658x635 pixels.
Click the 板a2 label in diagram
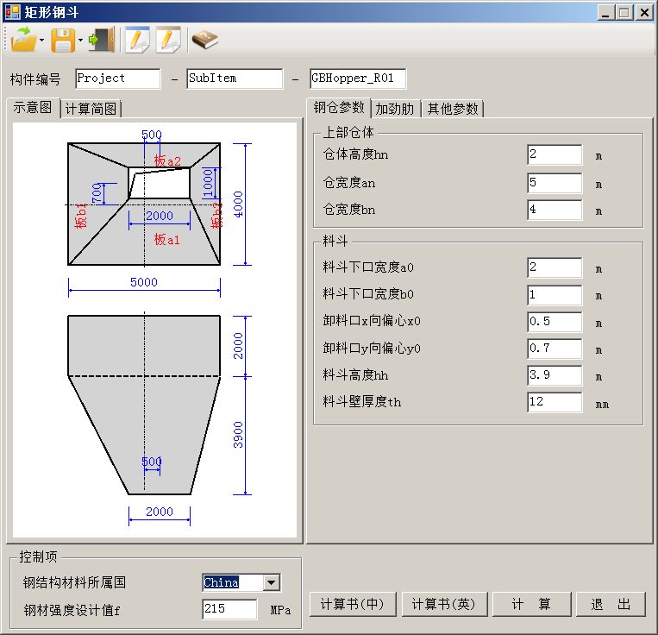(167, 160)
